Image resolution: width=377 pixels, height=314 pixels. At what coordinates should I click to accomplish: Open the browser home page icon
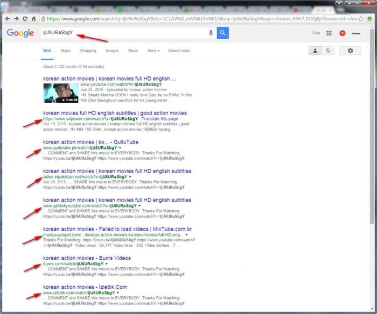click(x=34, y=19)
